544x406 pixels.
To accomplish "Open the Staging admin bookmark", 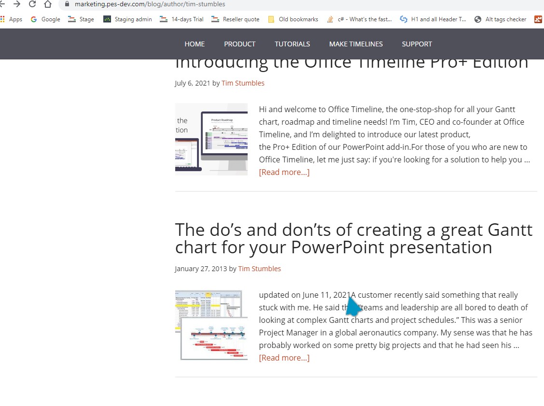I will click(x=127, y=19).
